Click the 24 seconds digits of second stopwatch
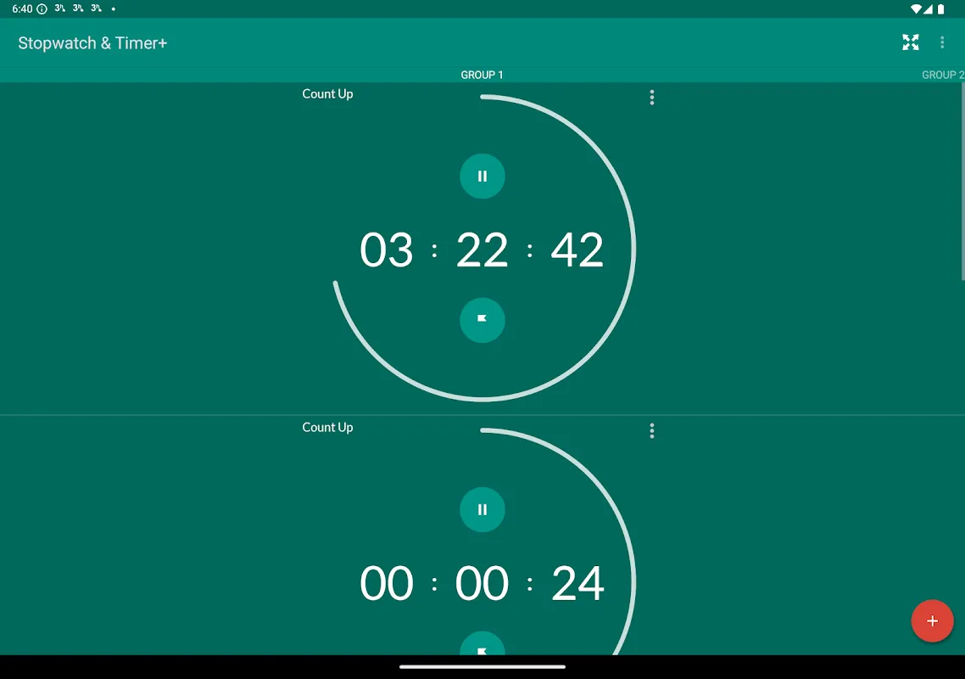Screen dimensions: 965x679 pyautogui.click(x=577, y=584)
